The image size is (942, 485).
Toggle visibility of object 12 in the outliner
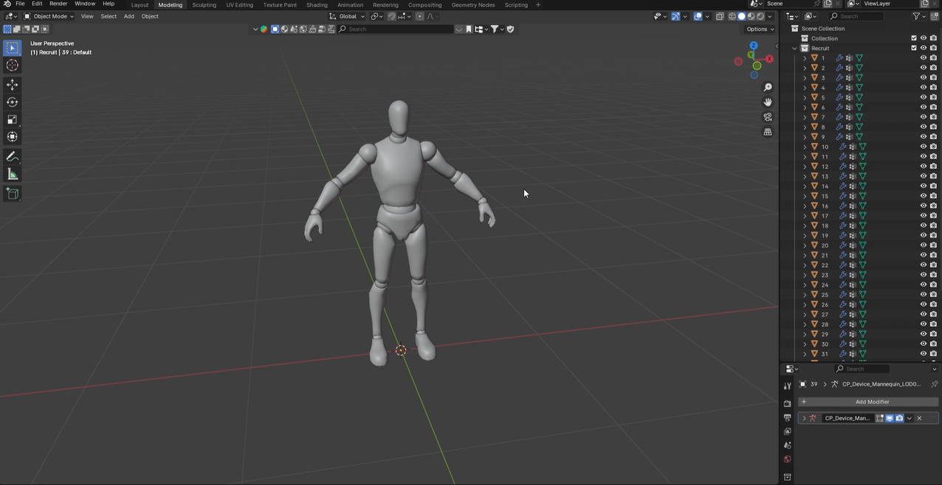[x=923, y=167]
